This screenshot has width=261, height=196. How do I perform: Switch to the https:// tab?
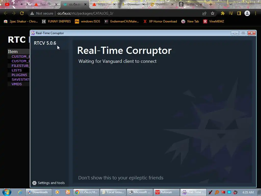(x=103, y=4)
